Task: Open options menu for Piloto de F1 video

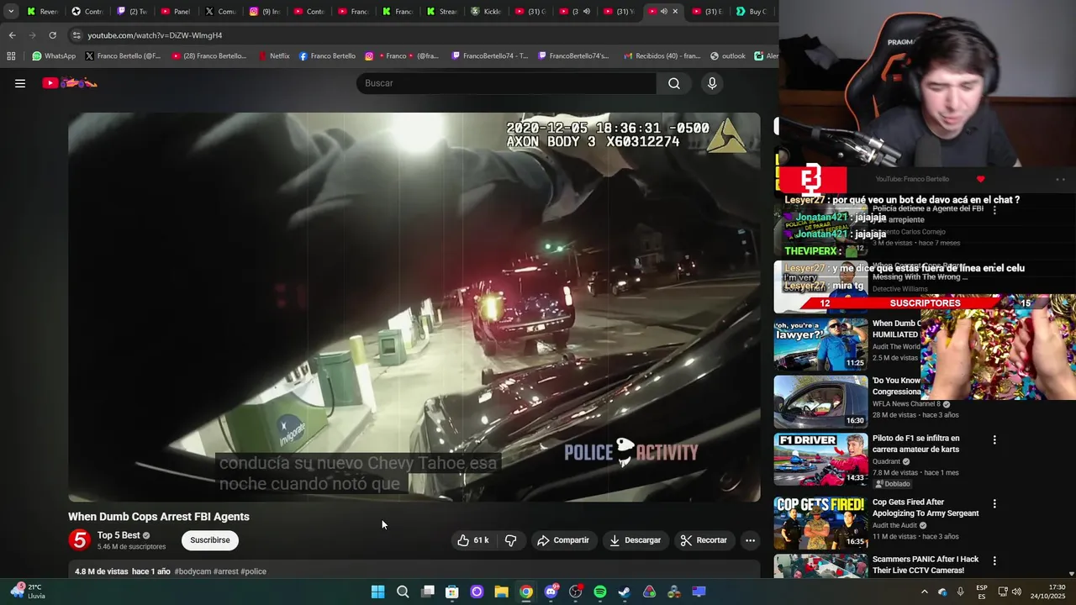Action: (994, 439)
